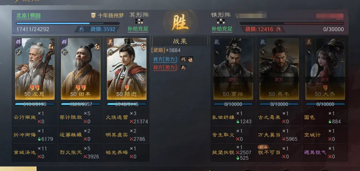Viewport: 360px width, 171px height.
Task: Select the 曹操 enemy general card
Action: tap(233, 69)
